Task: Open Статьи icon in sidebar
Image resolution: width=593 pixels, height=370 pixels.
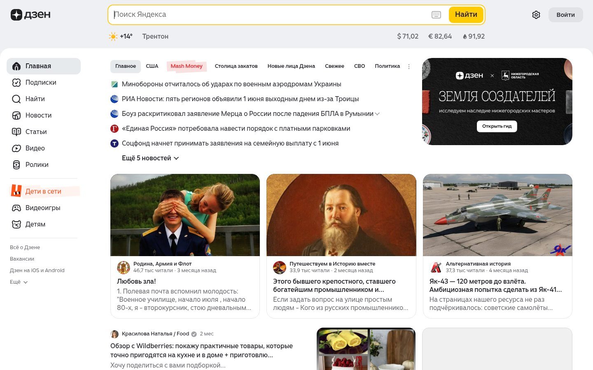Action: point(16,132)
